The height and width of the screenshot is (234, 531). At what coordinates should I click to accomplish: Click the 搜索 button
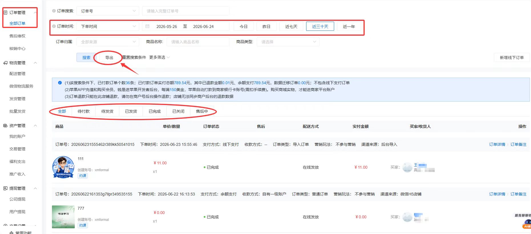click(x=86, y=57)
